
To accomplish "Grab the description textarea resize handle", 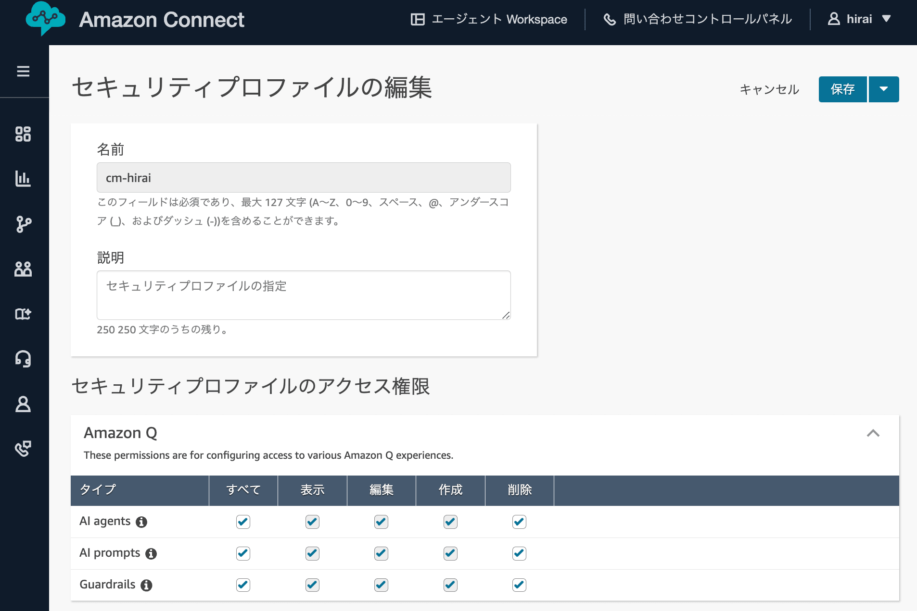I will [506, 315].
